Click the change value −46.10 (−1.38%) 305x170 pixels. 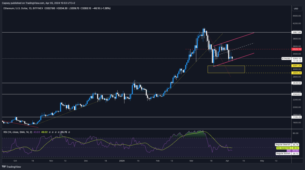pos(101,8)
